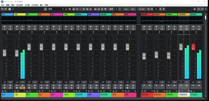This screenshot has width=209, height=101.
Task: Select the 总音量控制 channel name label at bottom
Action: coord(184,95)
